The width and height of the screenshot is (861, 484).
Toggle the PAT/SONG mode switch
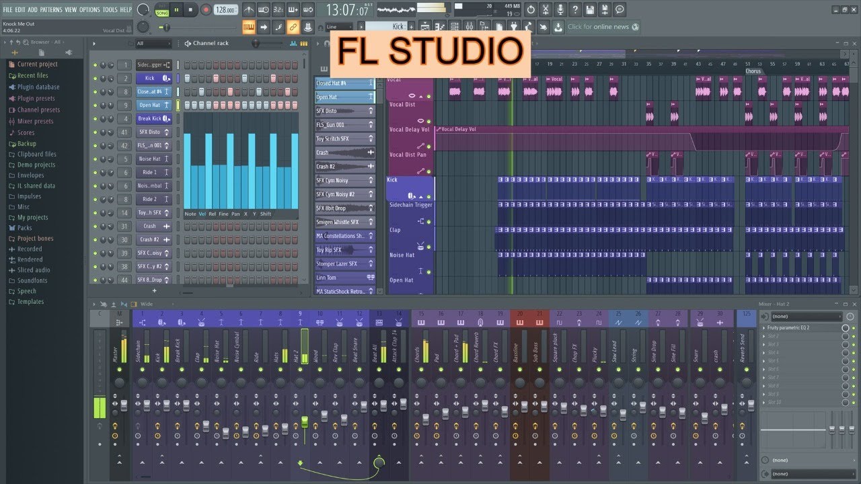[161, 10]
